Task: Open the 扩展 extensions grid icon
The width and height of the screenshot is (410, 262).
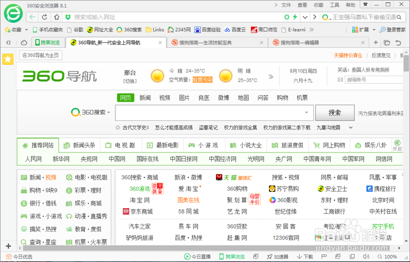Action: 355,30
